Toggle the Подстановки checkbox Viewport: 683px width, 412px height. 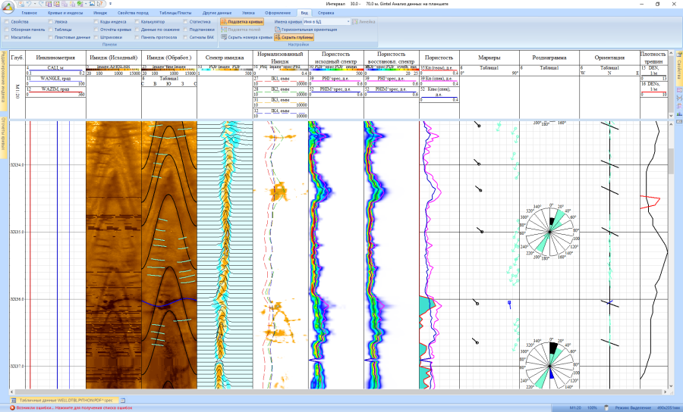(x=186, y=30)
